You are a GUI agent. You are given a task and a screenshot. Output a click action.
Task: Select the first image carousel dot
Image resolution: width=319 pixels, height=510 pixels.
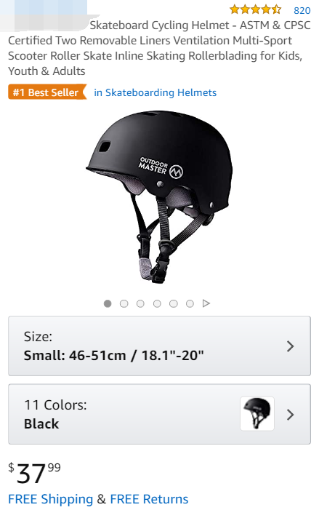(x=108, y=303)
